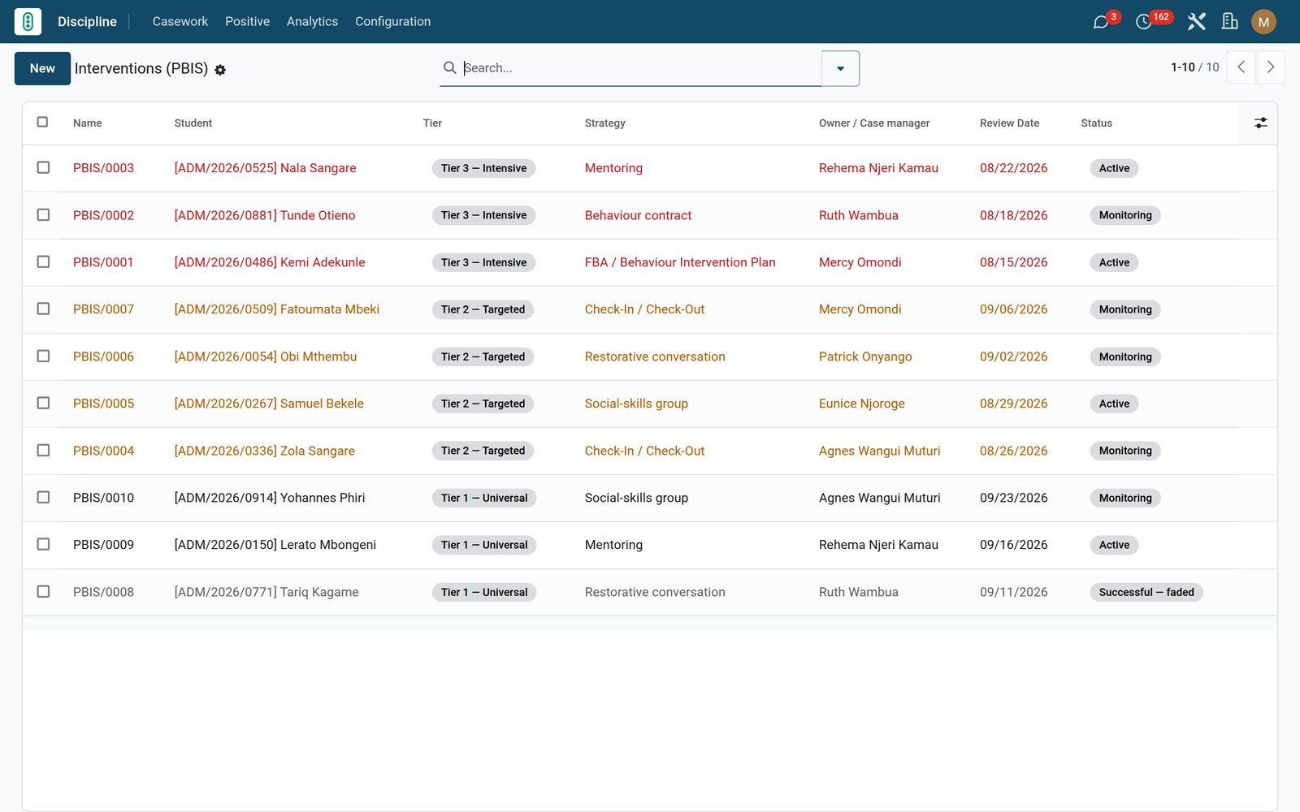Toggle the select-all header checkbox
Viewport: 1300px width, 812px height.
coord(43,122)
